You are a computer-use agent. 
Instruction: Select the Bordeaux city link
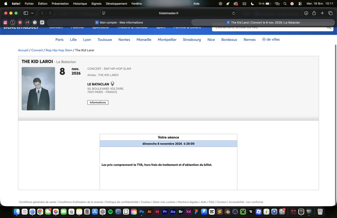pyautogui.click(x=229, y=40)
